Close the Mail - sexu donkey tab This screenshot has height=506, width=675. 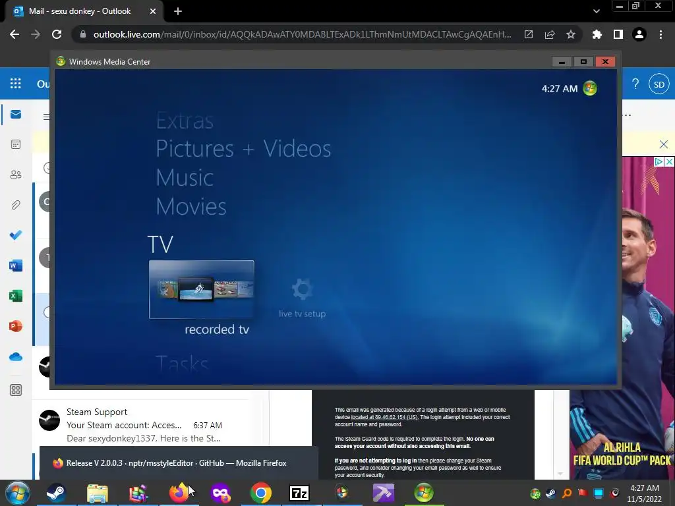153,11
